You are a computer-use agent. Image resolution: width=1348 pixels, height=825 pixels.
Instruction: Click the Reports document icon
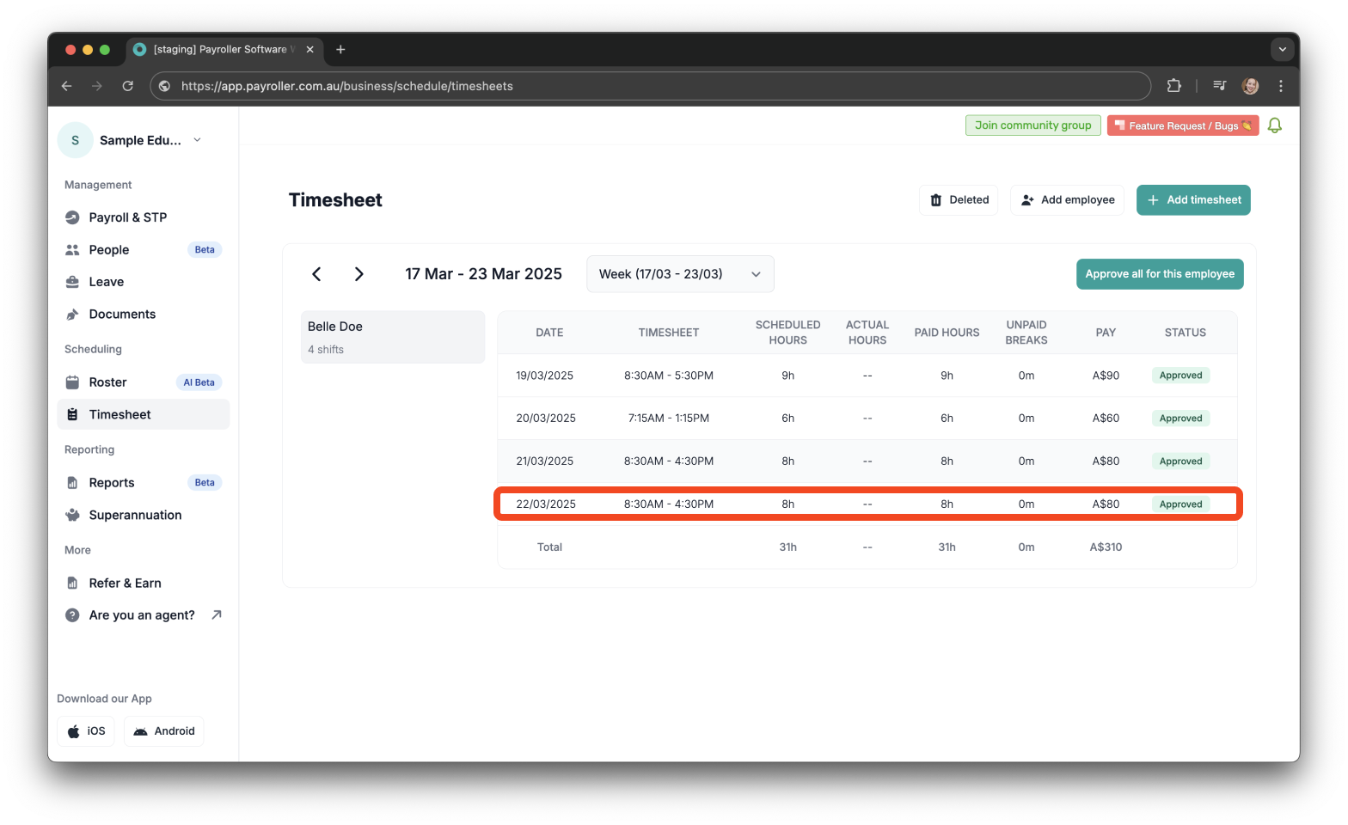tap(72, 483)
